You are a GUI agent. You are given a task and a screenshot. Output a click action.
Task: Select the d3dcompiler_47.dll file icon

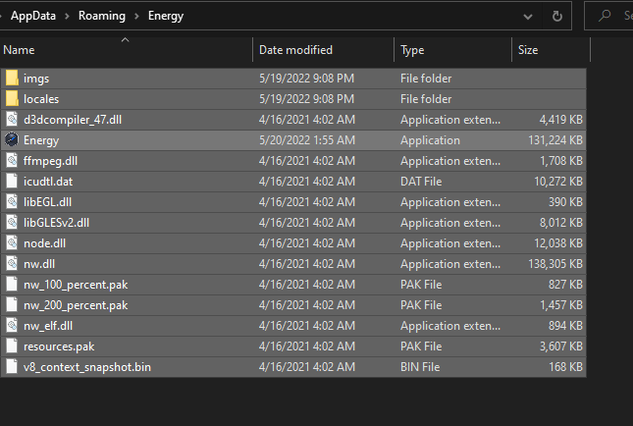tap(12, 120)
